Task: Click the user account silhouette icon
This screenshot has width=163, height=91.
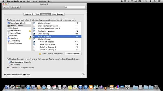Action: [151, 1]
